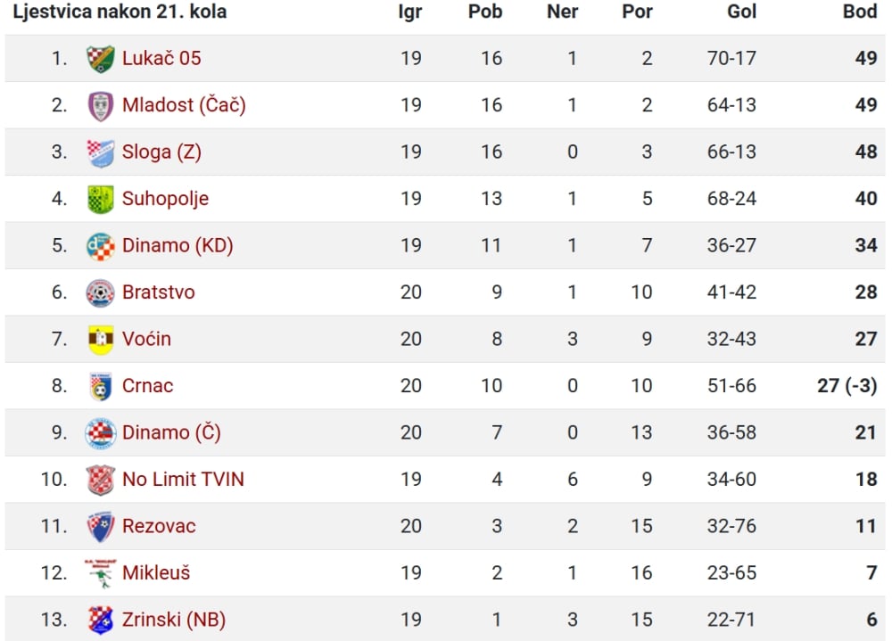The width and height of the screenshot is (892, 641).
Task: Open the Zrinski (NB) team link
Action: click(174, 620)
